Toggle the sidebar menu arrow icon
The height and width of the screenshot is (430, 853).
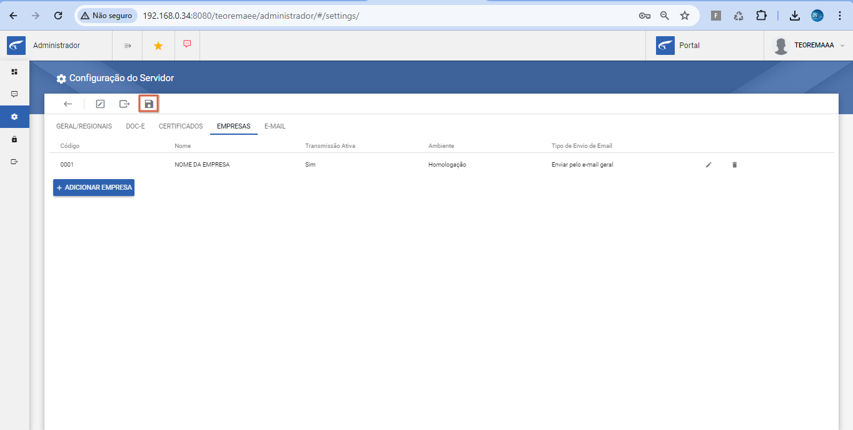pyautogui.click(x=128, y=46)
